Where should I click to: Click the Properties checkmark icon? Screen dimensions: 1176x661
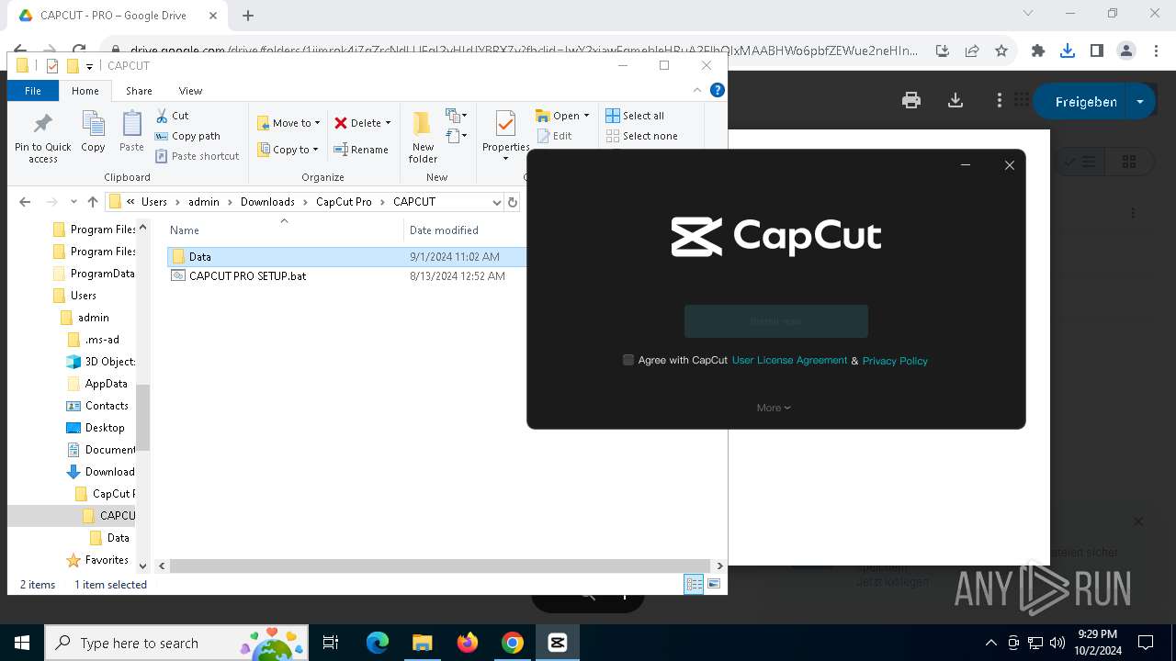coord(504,123)
